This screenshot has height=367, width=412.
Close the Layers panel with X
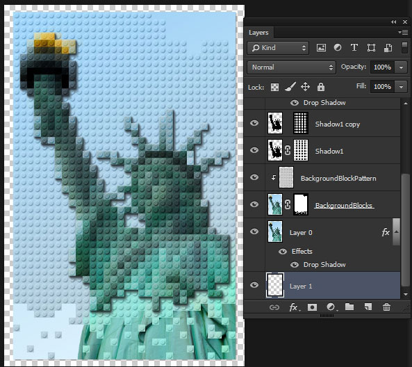[x=405, y=22]
